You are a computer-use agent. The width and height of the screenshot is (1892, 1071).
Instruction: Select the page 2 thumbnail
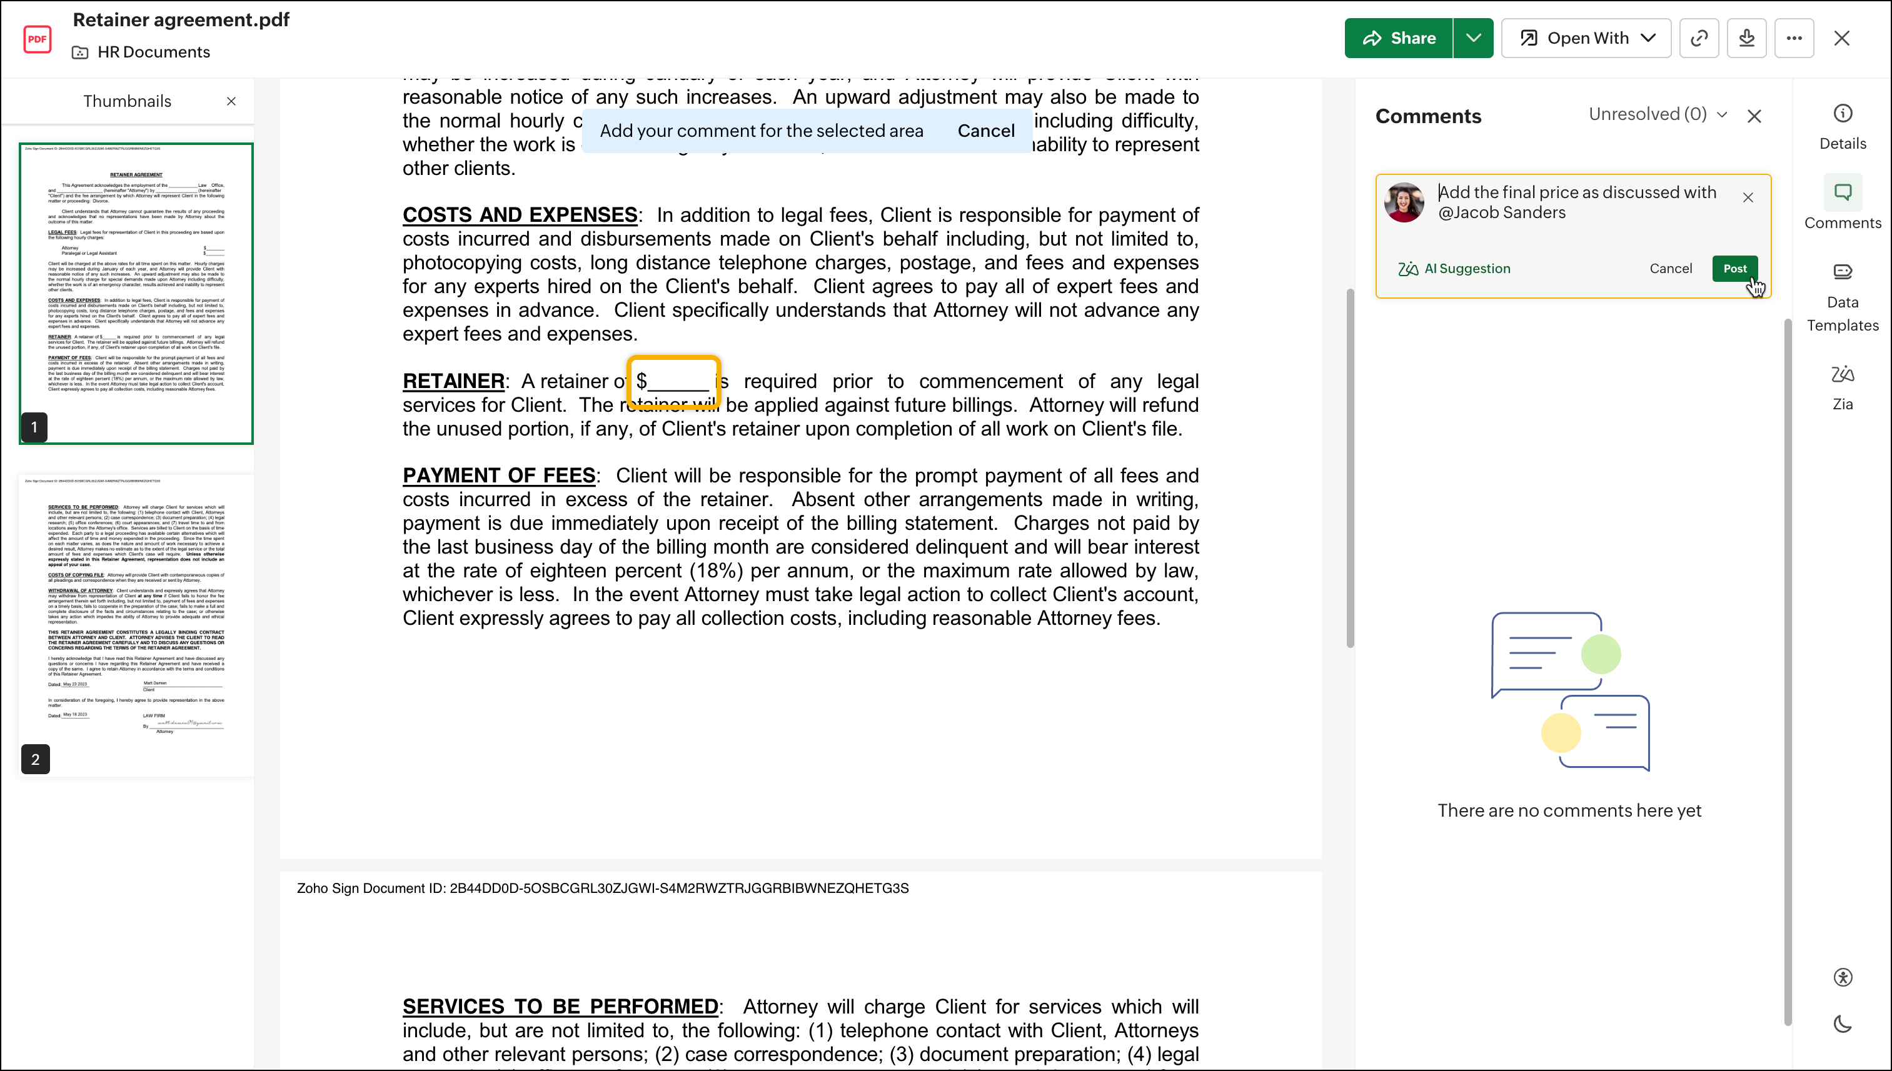point(136,625)
